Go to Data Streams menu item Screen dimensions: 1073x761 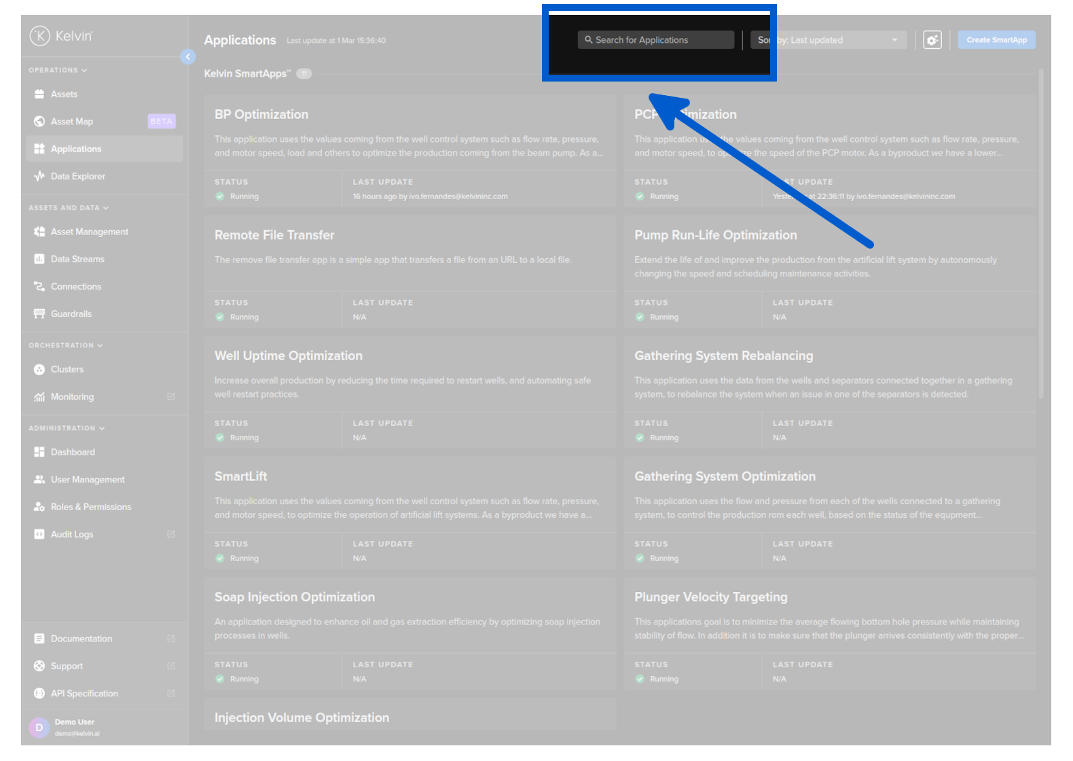[77, 260]
